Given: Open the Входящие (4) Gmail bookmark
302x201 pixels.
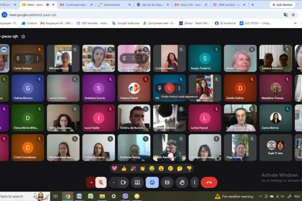Looking at the screenshot, I should [x=56, y=23].
